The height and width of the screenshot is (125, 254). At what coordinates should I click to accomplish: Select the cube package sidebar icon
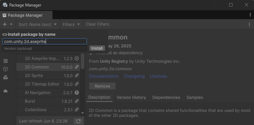tap(5, 69)
